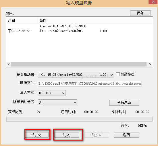Close the 写入硬盘映像 dialog window
This screenshot has width=158, height=146.
[153, 2]
